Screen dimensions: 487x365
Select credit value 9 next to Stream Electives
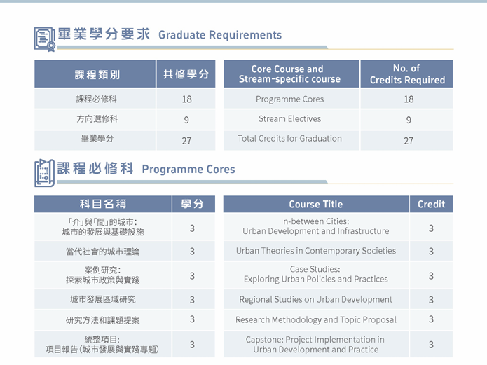point(406,119)
